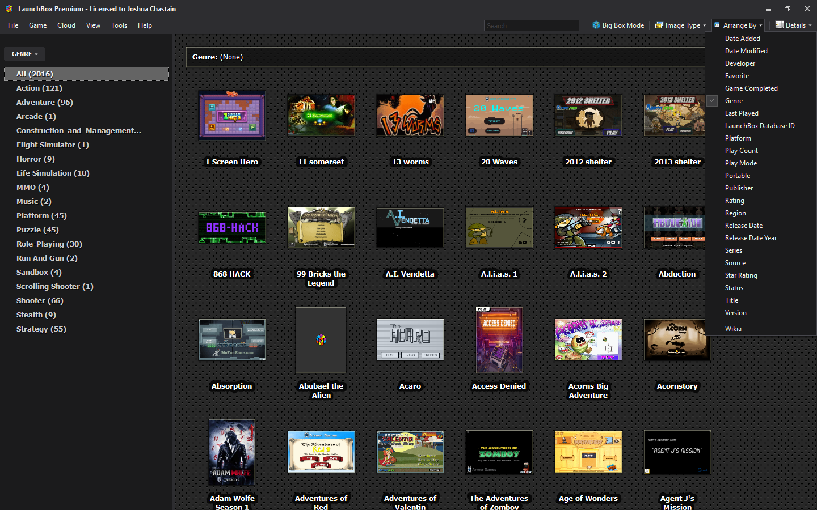Select the 1 Screen Hero game thumbnail
The width and height of the screenshot is (817, 510).
(232, 116)
